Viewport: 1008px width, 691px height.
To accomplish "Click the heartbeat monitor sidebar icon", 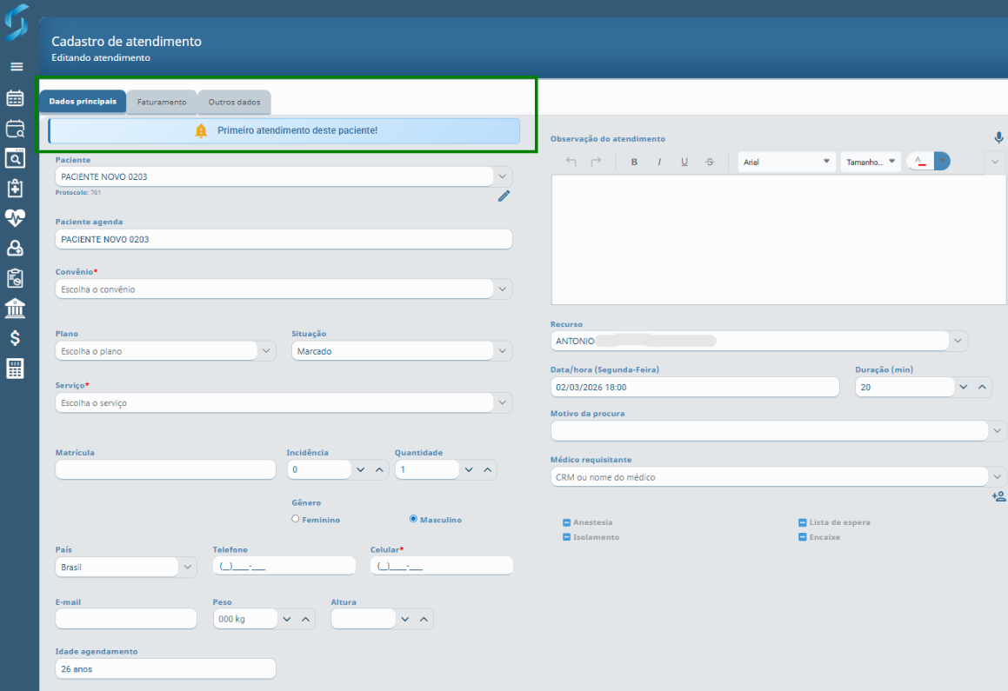I will coord(16,218).
